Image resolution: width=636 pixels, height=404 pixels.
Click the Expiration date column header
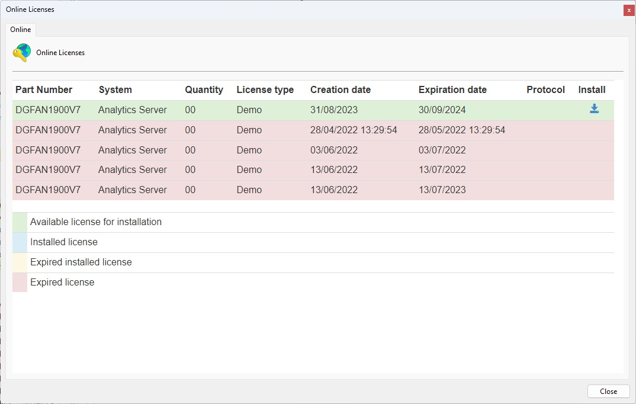(x=452, y=89)
